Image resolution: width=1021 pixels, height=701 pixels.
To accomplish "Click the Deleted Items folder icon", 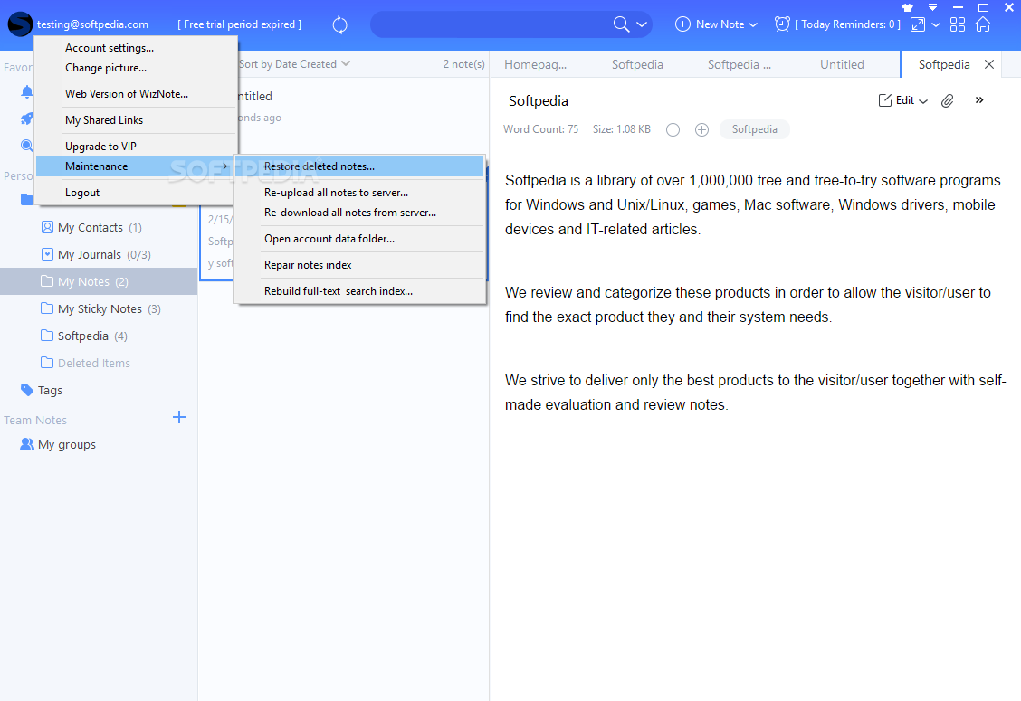I will click(47, 362).
